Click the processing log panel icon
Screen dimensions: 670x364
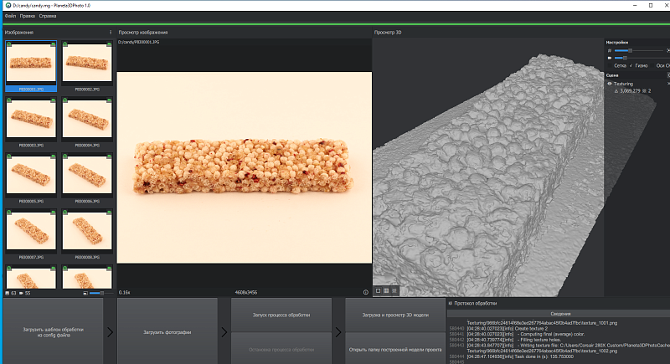(x=450, y=304)
